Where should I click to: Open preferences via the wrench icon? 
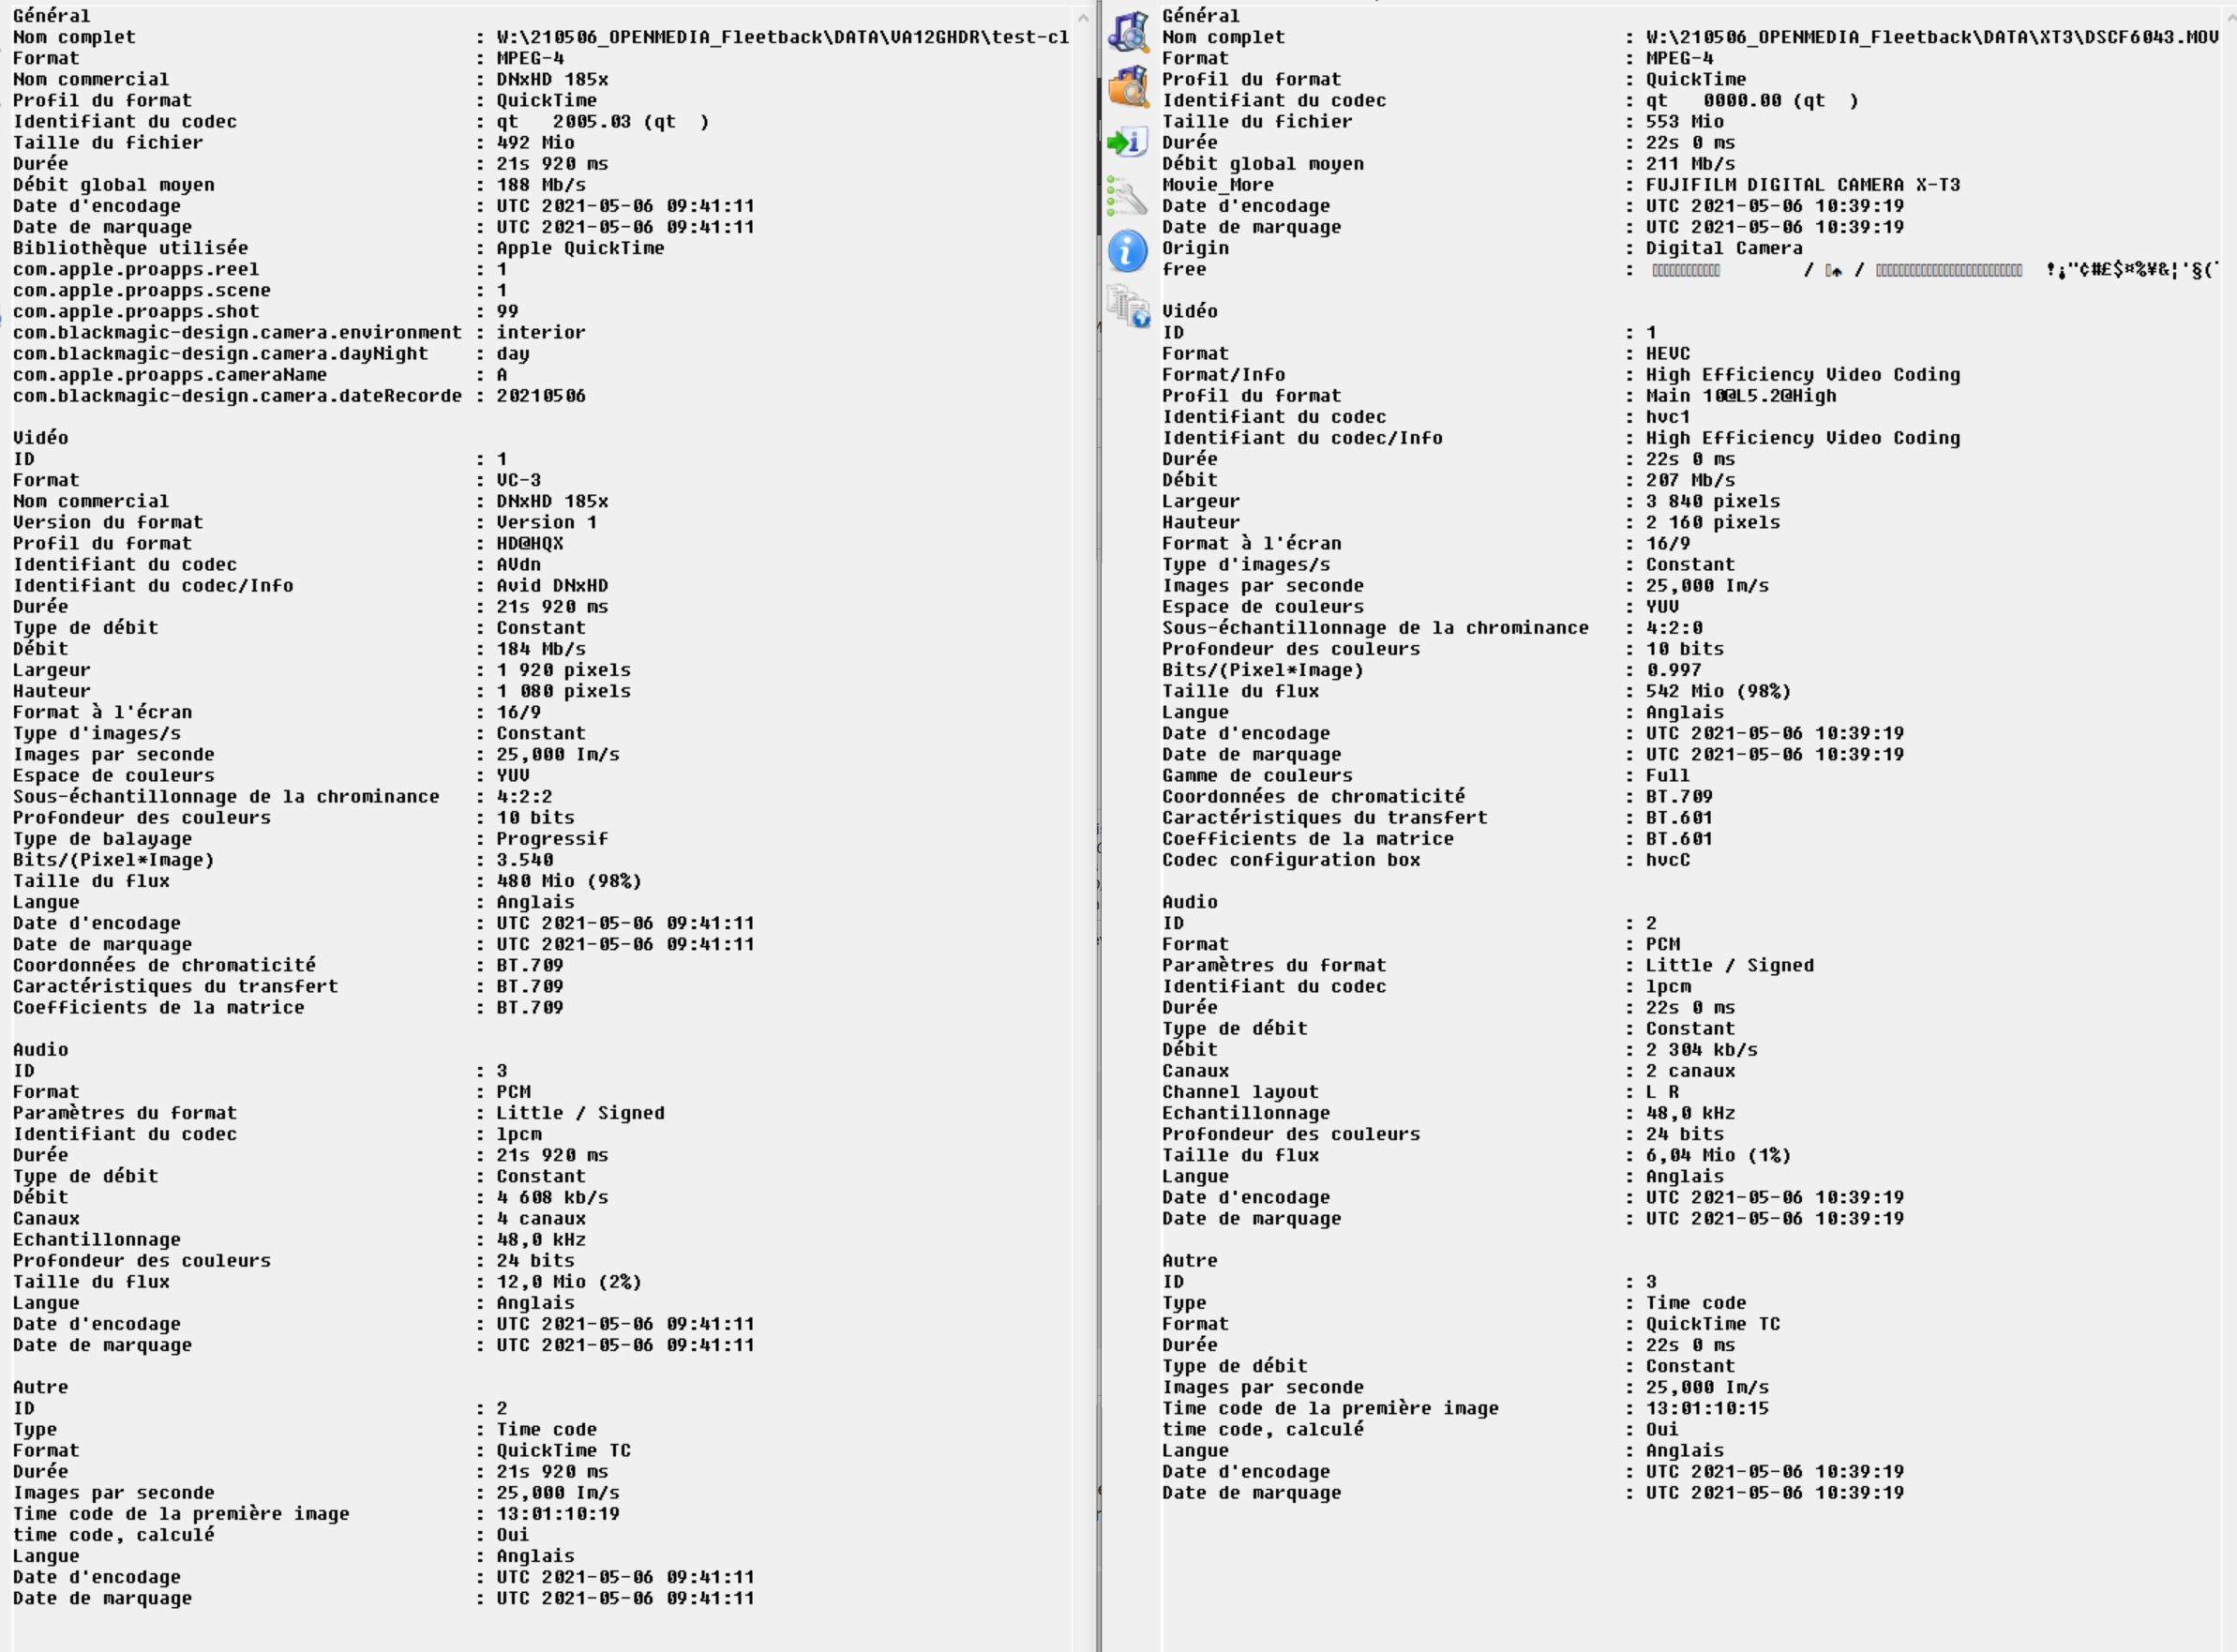[x=1127, y=196]
